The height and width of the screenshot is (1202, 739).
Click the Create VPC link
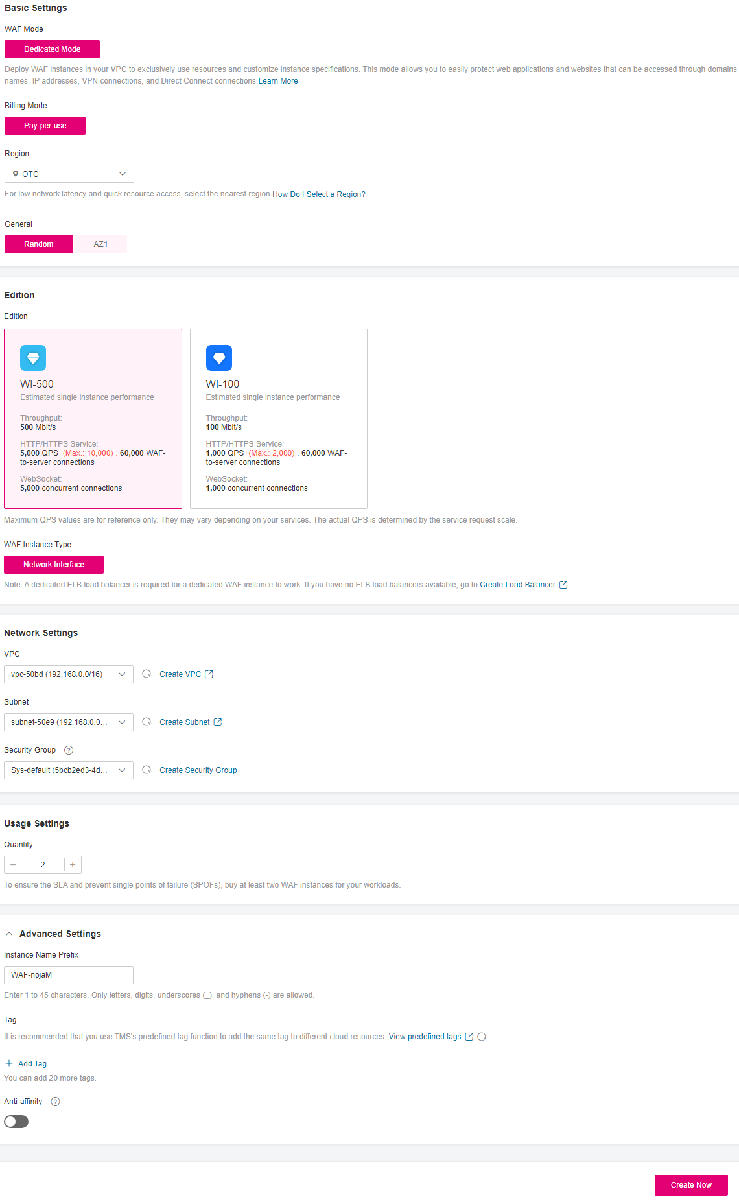(x=180, y=674)
